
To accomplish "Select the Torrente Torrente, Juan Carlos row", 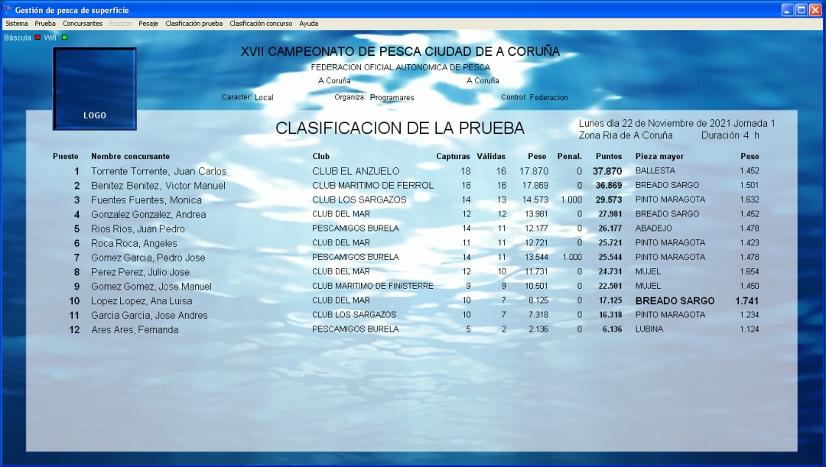I will pos(405,171).
